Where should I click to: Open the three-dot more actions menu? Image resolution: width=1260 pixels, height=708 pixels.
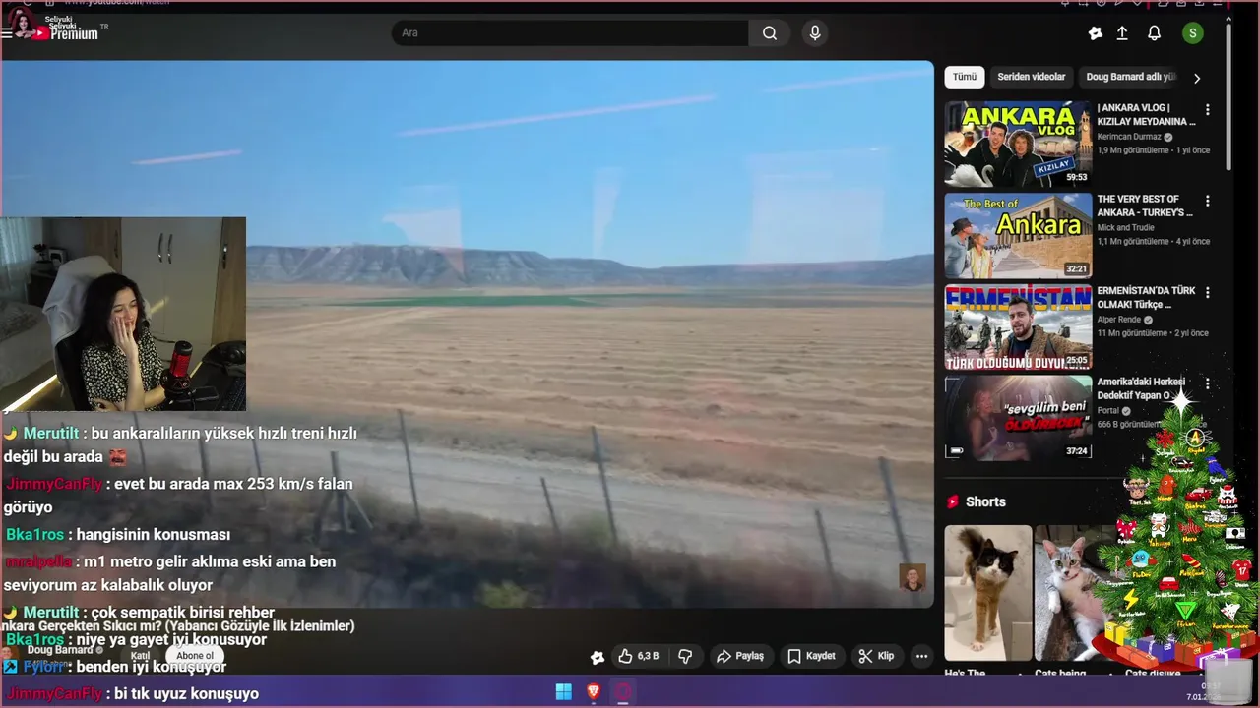(921, 656)
